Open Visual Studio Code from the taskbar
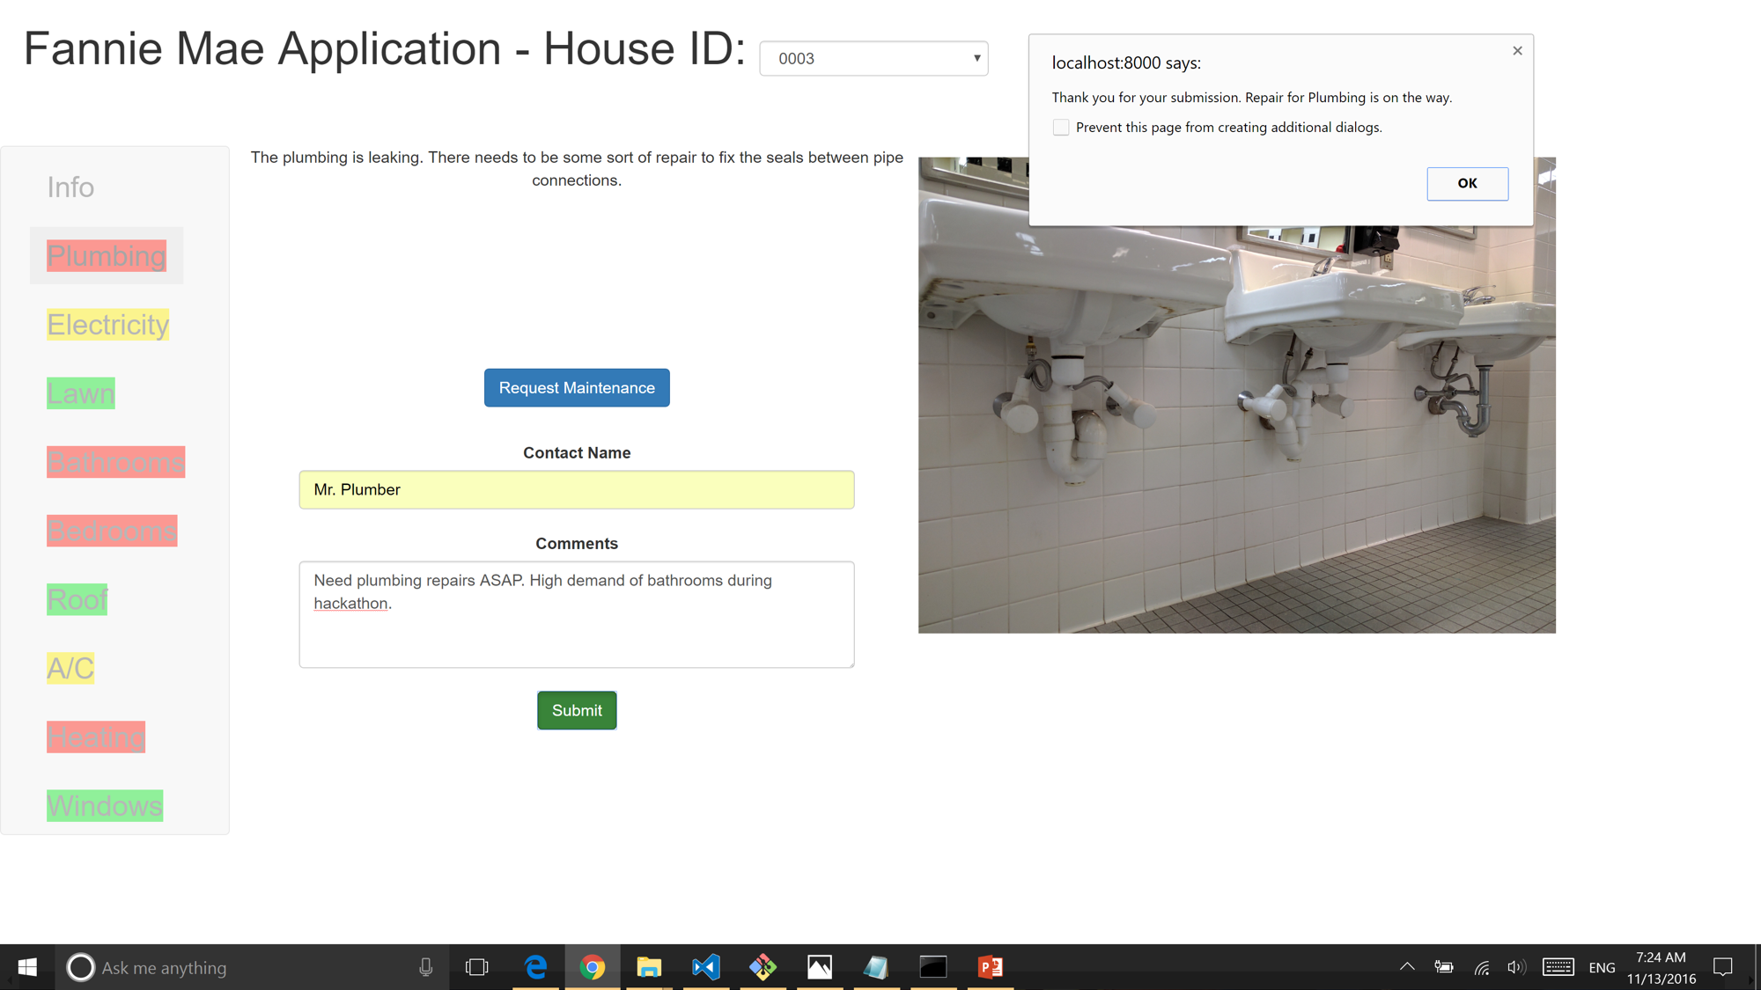 click(706, 967)
